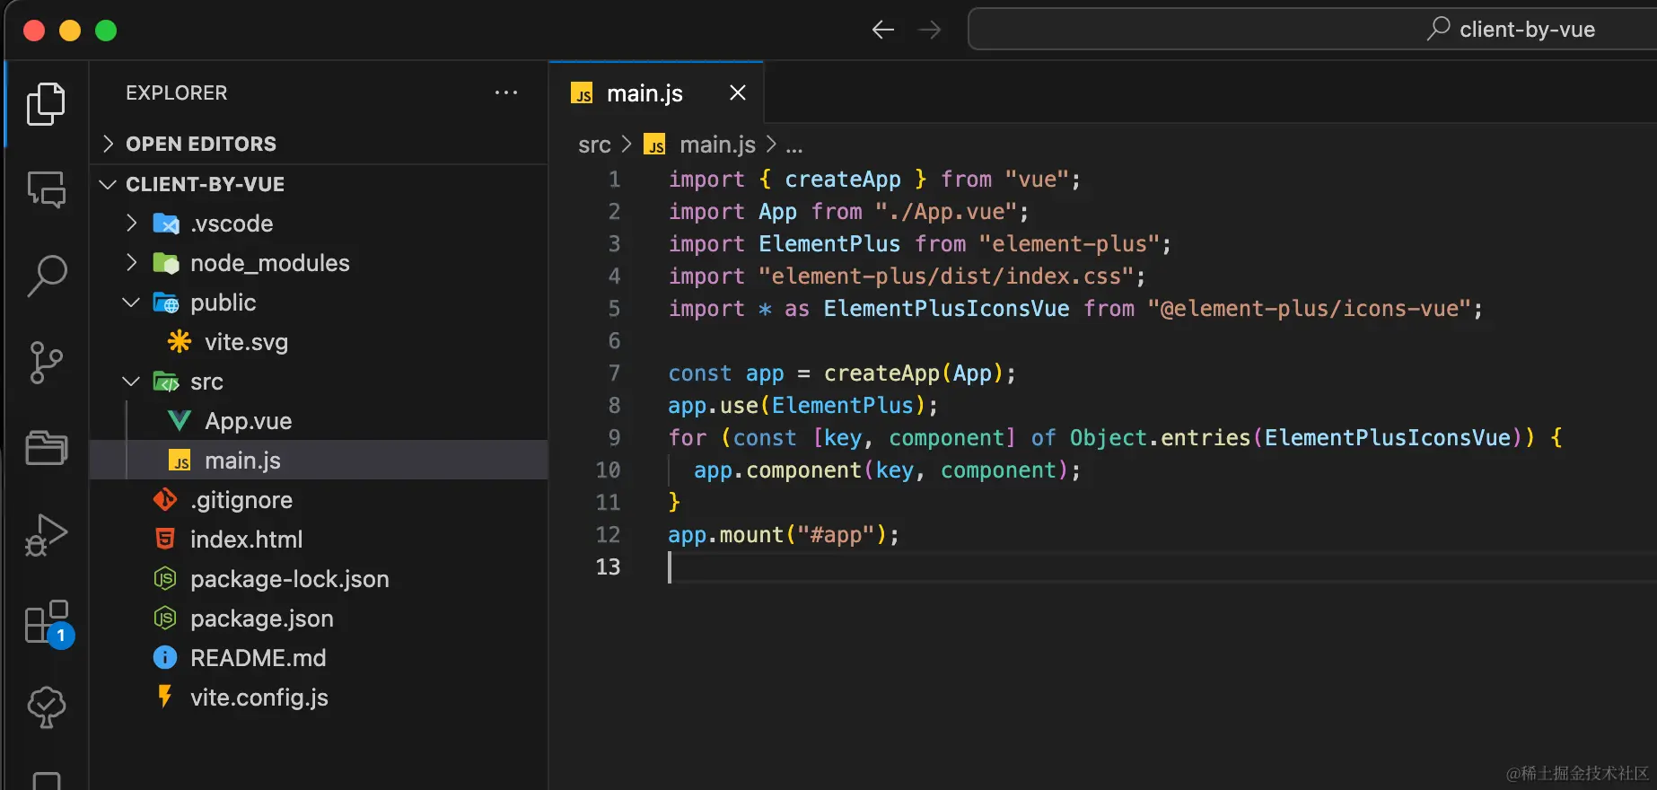
Task: Open the project folders icon in activity bar
Action: click(47, 447)
